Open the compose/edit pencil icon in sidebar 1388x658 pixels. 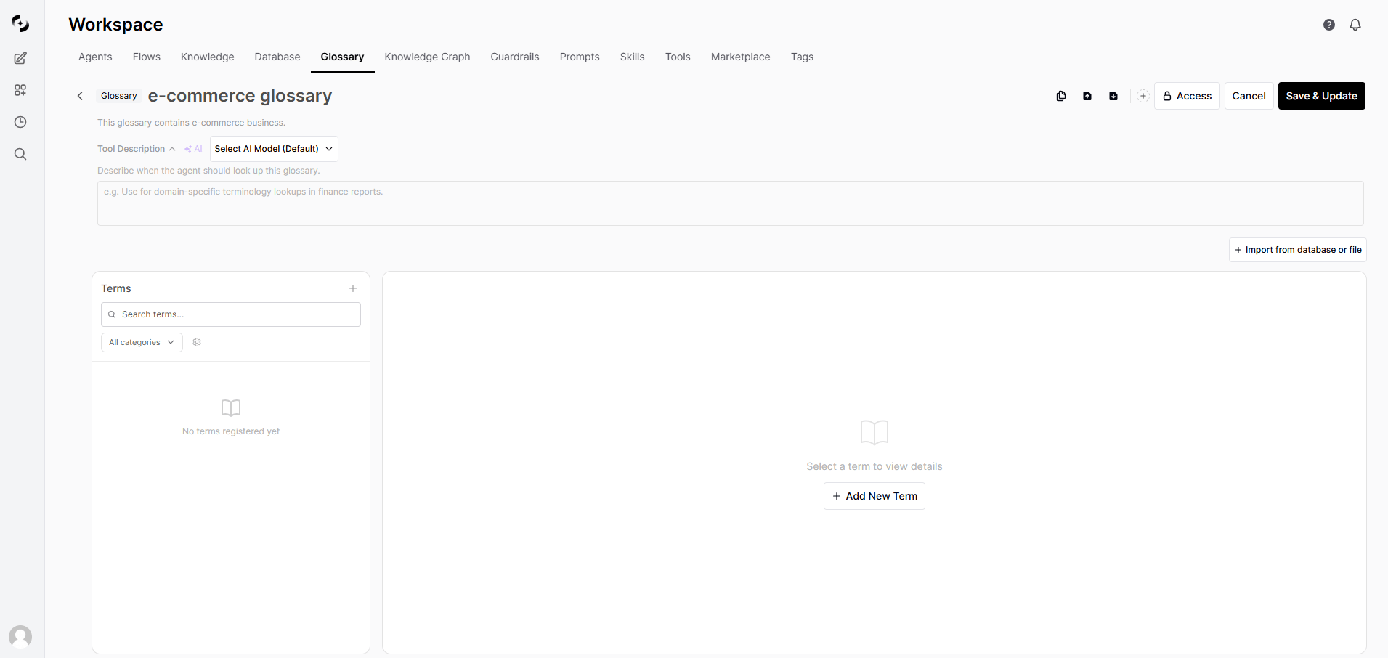(20, 58)
